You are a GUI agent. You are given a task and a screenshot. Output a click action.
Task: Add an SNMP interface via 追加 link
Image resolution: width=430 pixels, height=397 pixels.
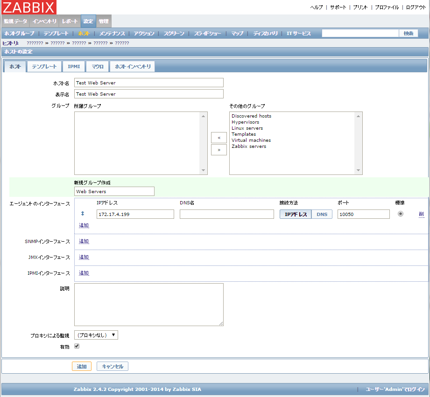[x=84, y=241]
